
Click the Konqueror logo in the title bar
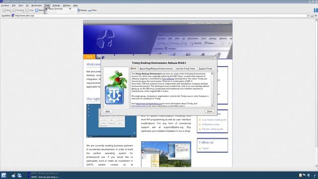point(1,1)
